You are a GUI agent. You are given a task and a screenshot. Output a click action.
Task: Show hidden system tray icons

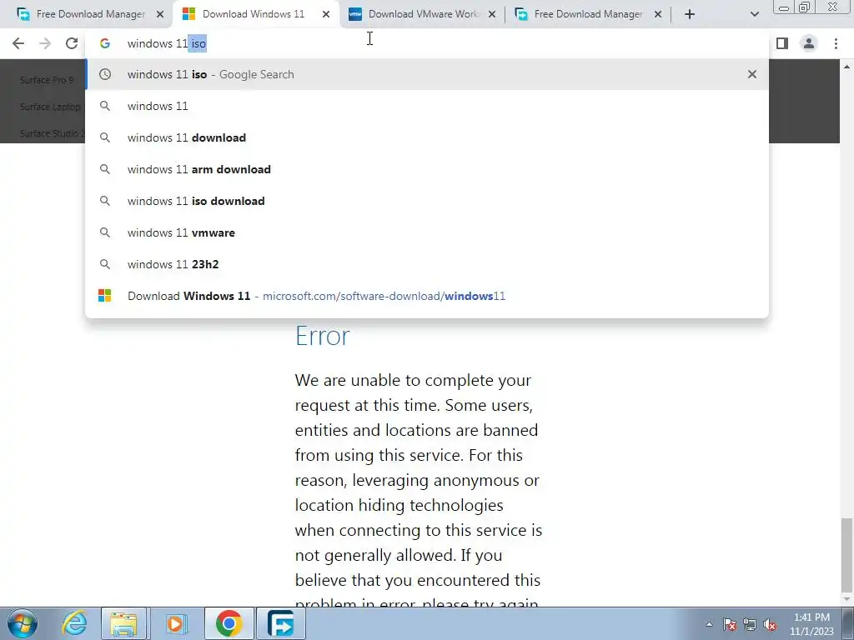[709, 624]
